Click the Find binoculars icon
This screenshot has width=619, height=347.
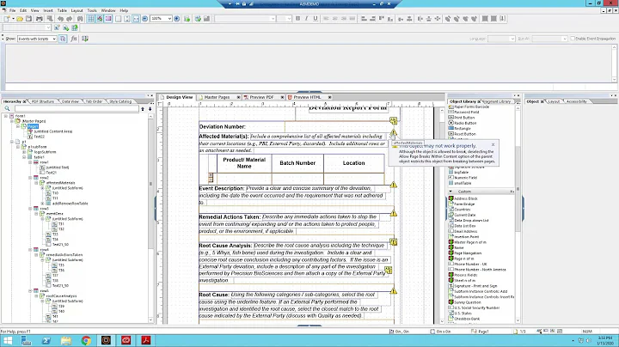click(x=80, y=19)
